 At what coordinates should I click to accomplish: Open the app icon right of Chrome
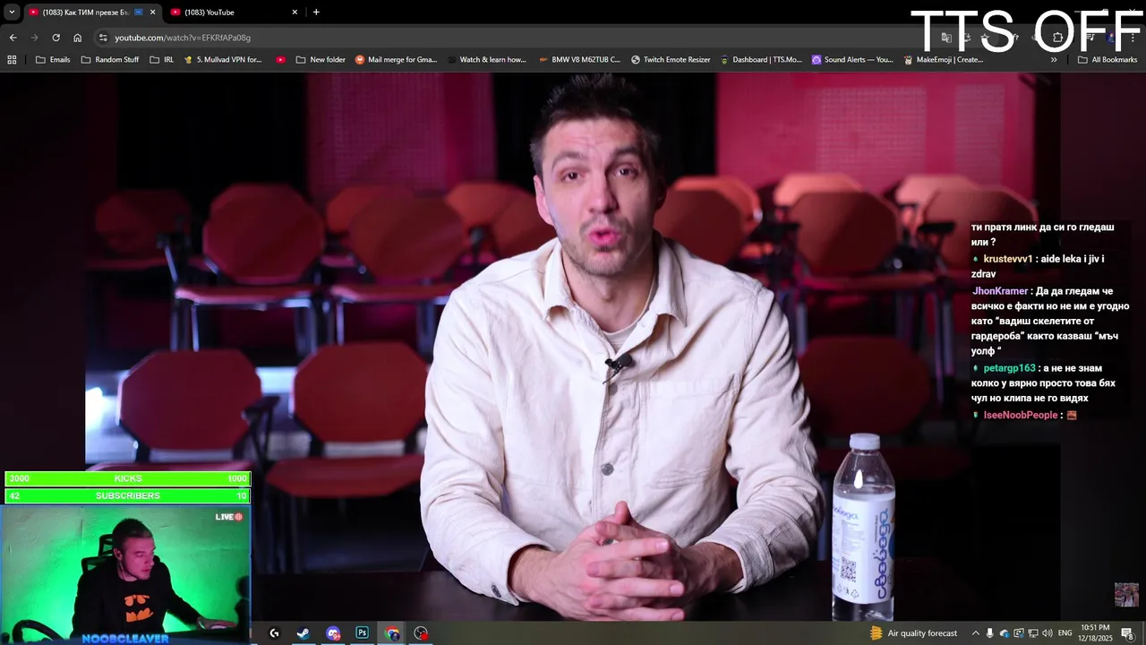pos(421,633)
